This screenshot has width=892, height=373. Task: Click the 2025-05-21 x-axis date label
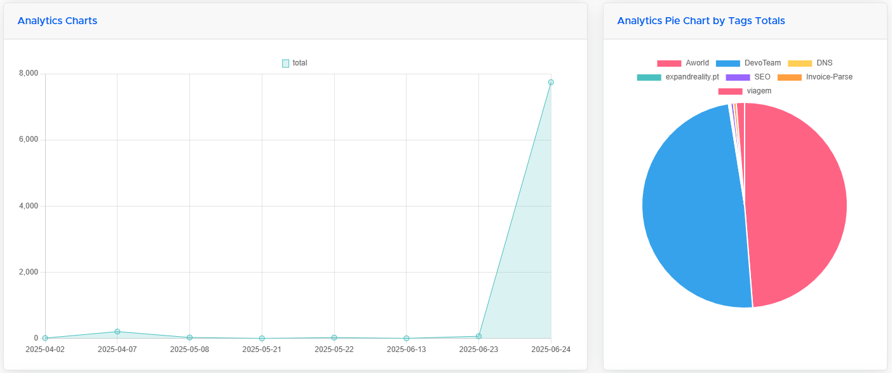pyautogui.click(x=262, y=349)
